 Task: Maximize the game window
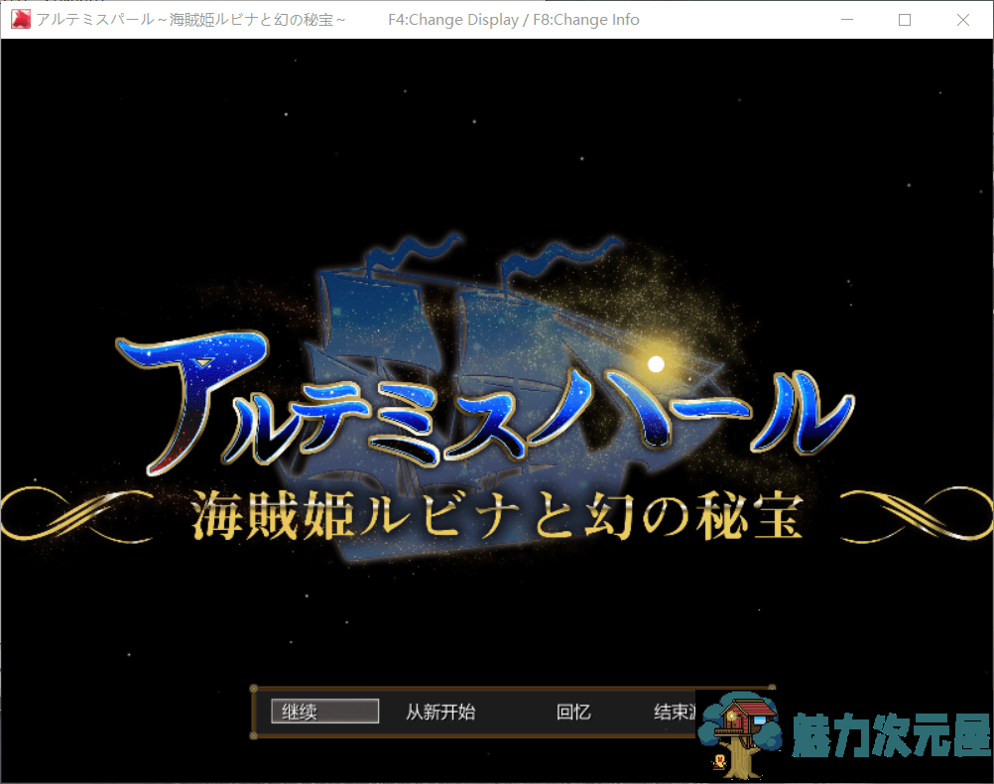pos(905,20)
